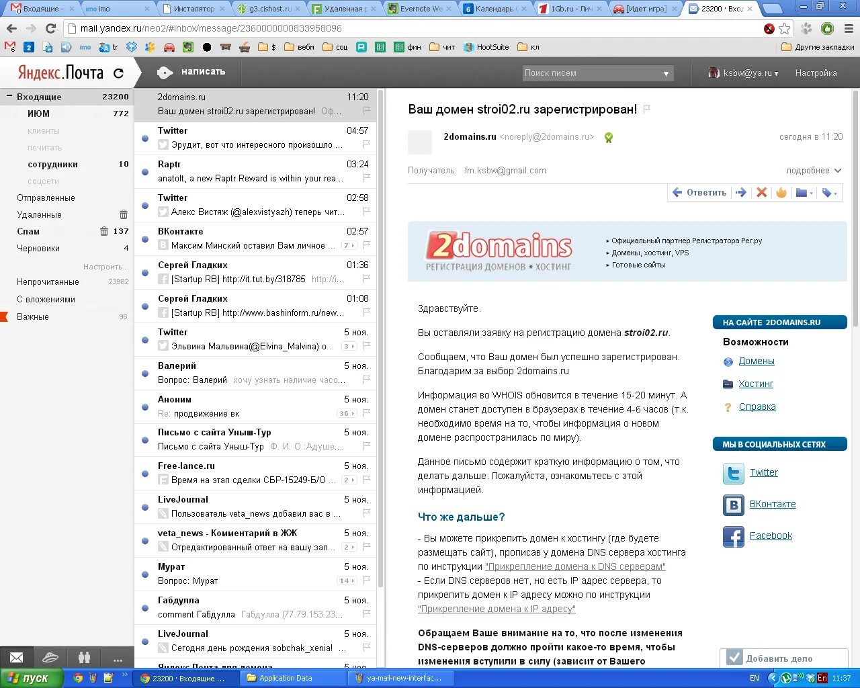
Task: Click the Хостинг link in sidebar
Action: (756, 384)
